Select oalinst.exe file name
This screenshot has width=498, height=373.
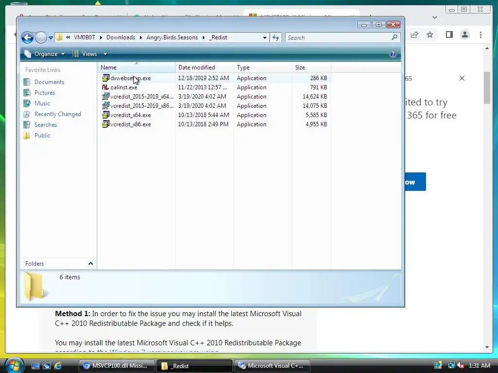[124, 87]
